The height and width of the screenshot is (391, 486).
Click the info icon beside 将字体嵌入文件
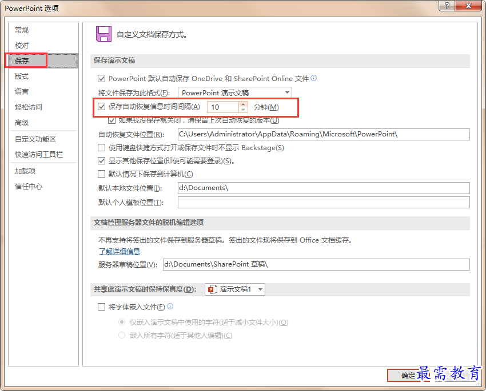[170, 307]
